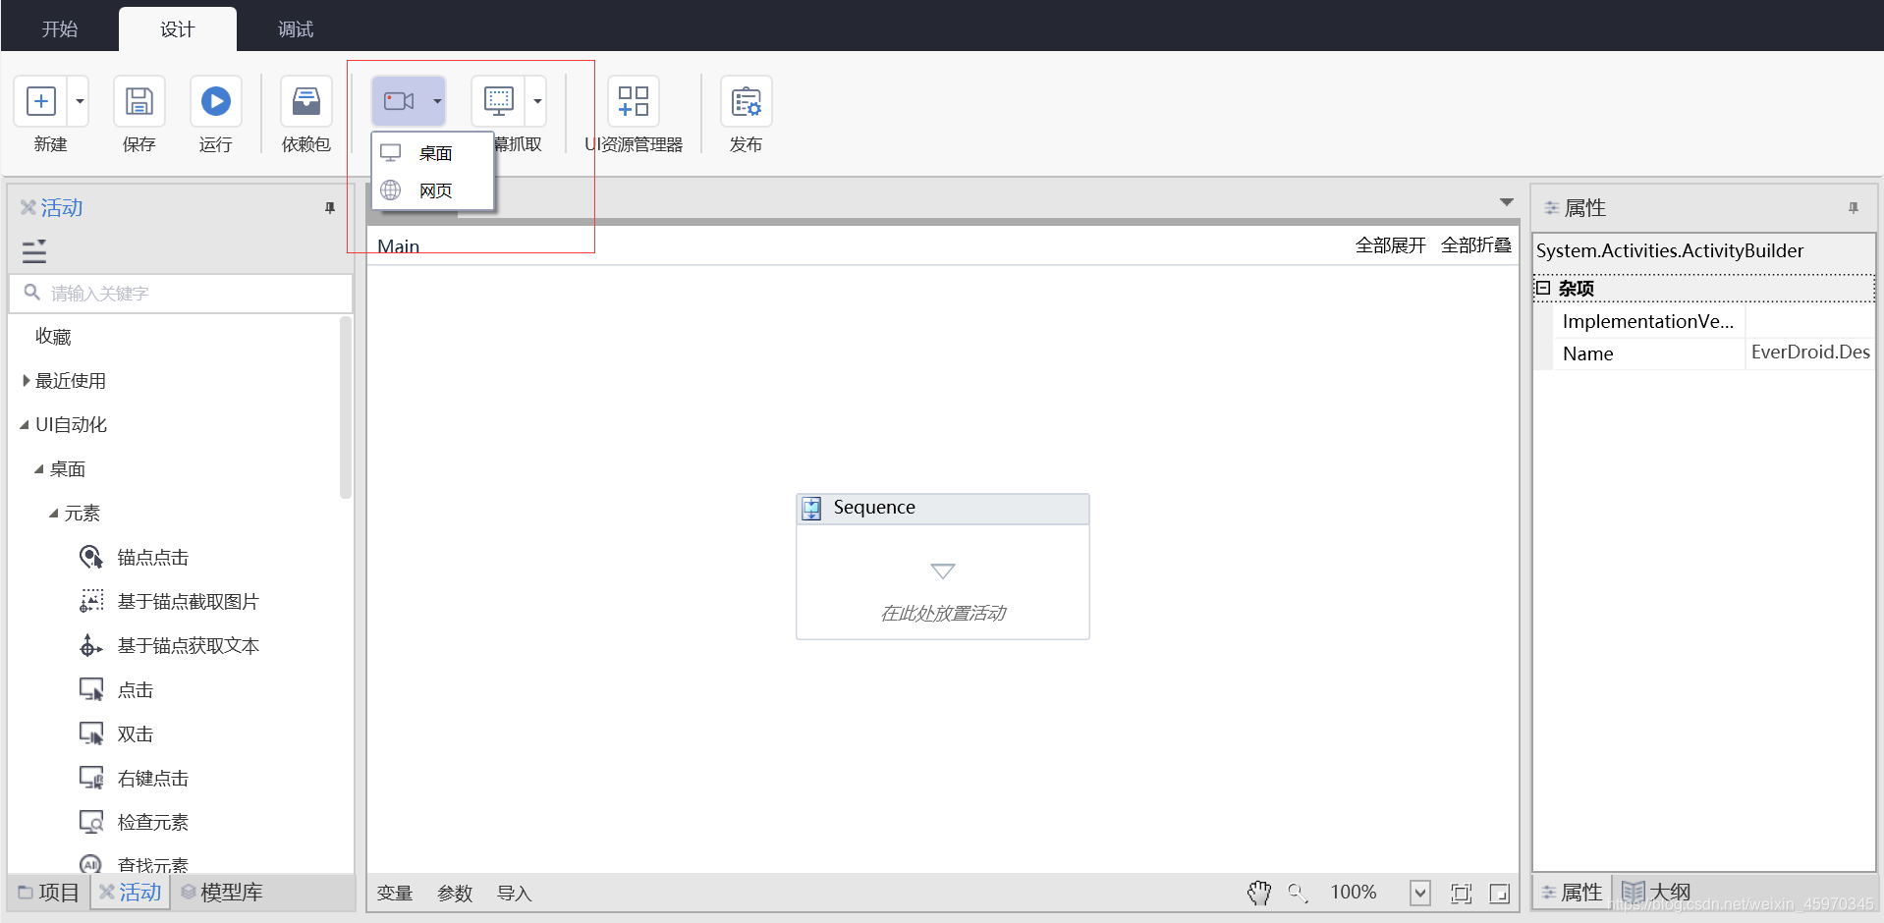Viewport: 1884px width, 923px height.
Task: Select the 锚点点击 activity icon
Action: [91, 558]
